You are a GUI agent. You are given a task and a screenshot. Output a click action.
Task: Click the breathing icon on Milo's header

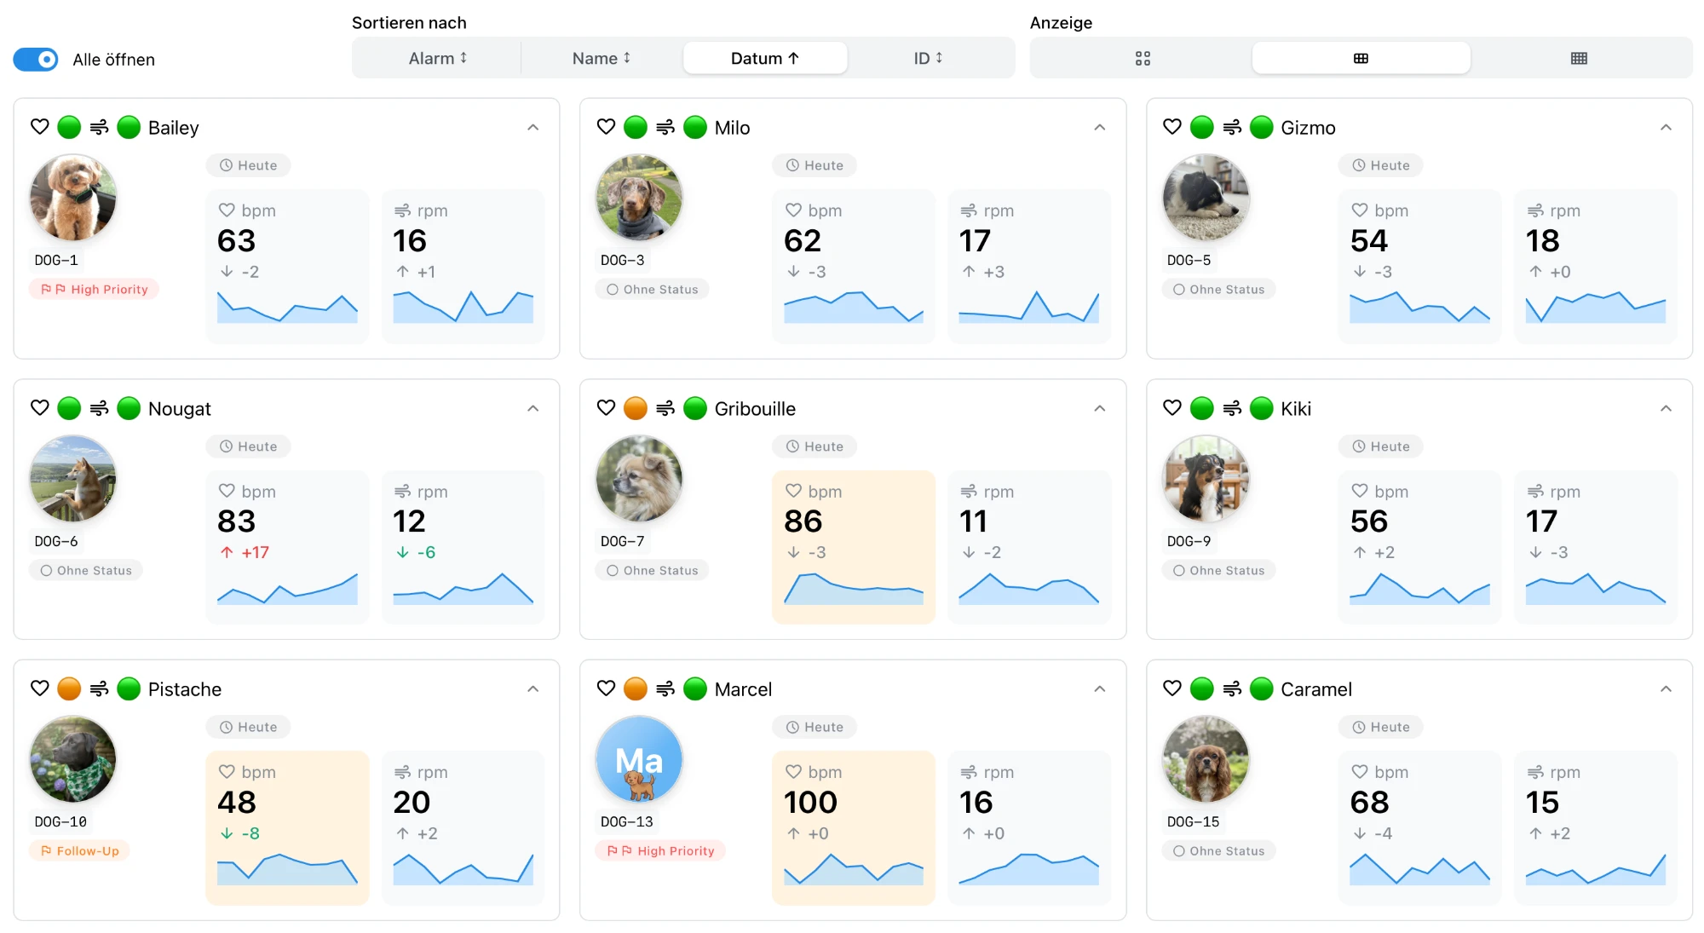(665, 127)
